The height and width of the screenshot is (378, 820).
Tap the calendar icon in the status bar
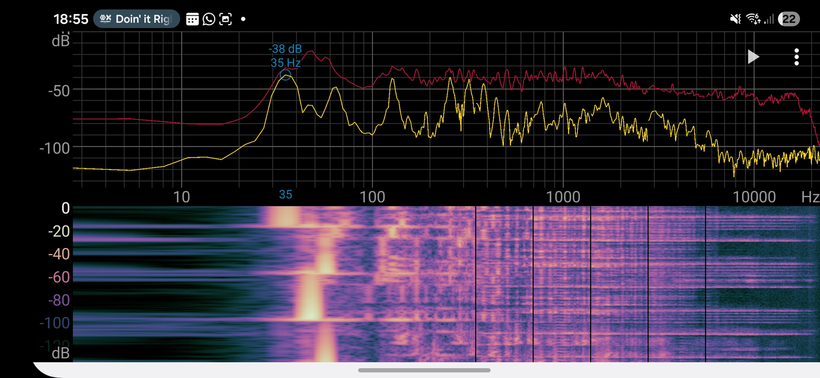tap(192, 19)
